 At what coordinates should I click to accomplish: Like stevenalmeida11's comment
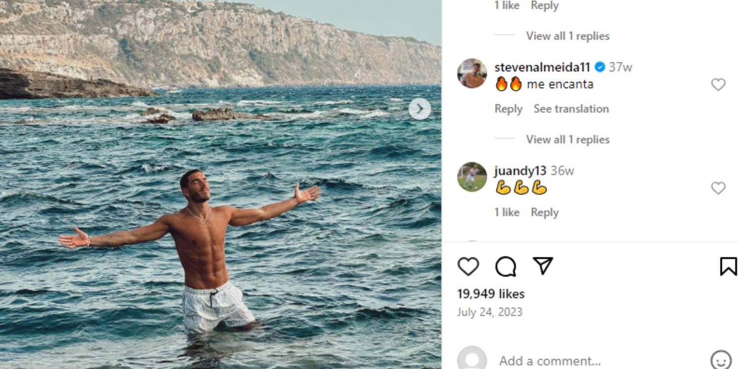coord(718,85)
